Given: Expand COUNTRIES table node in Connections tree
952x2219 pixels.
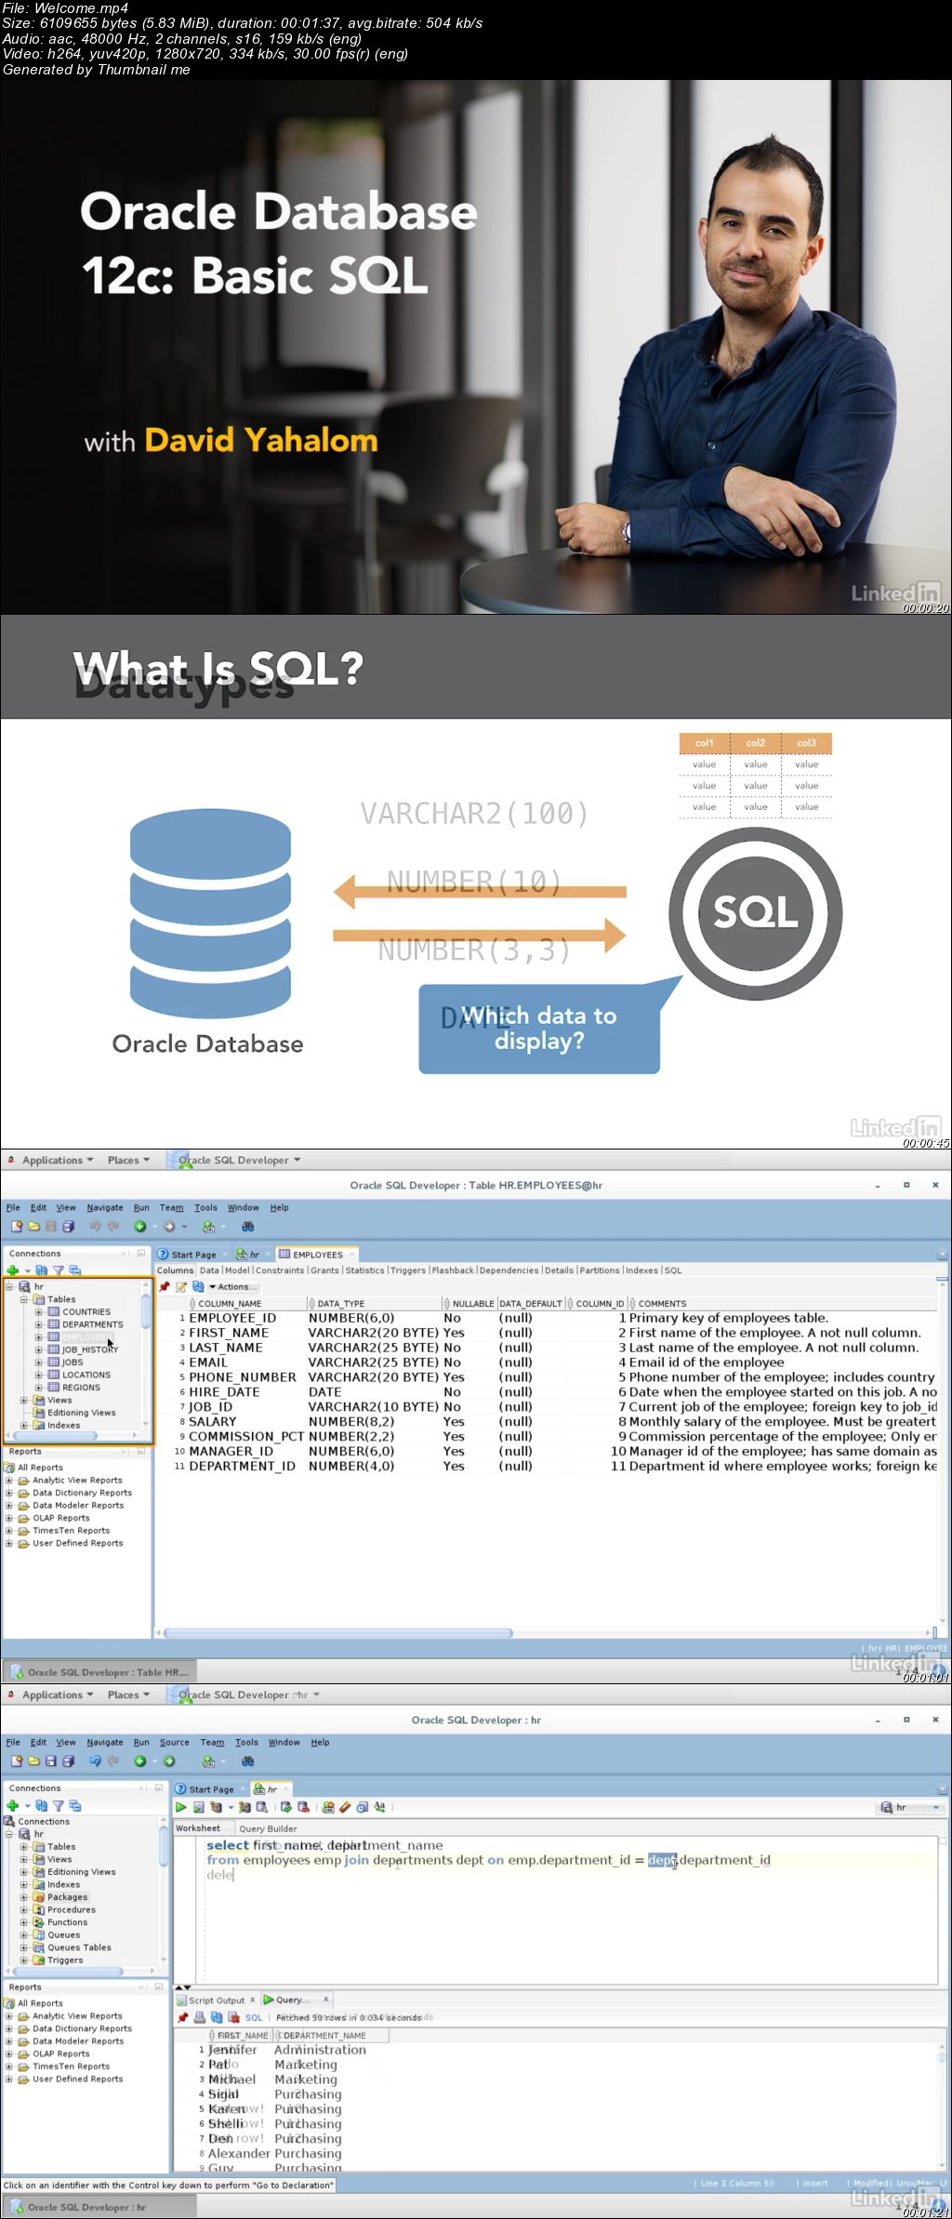Looking at the screenshot, I should coord(39,1312).
